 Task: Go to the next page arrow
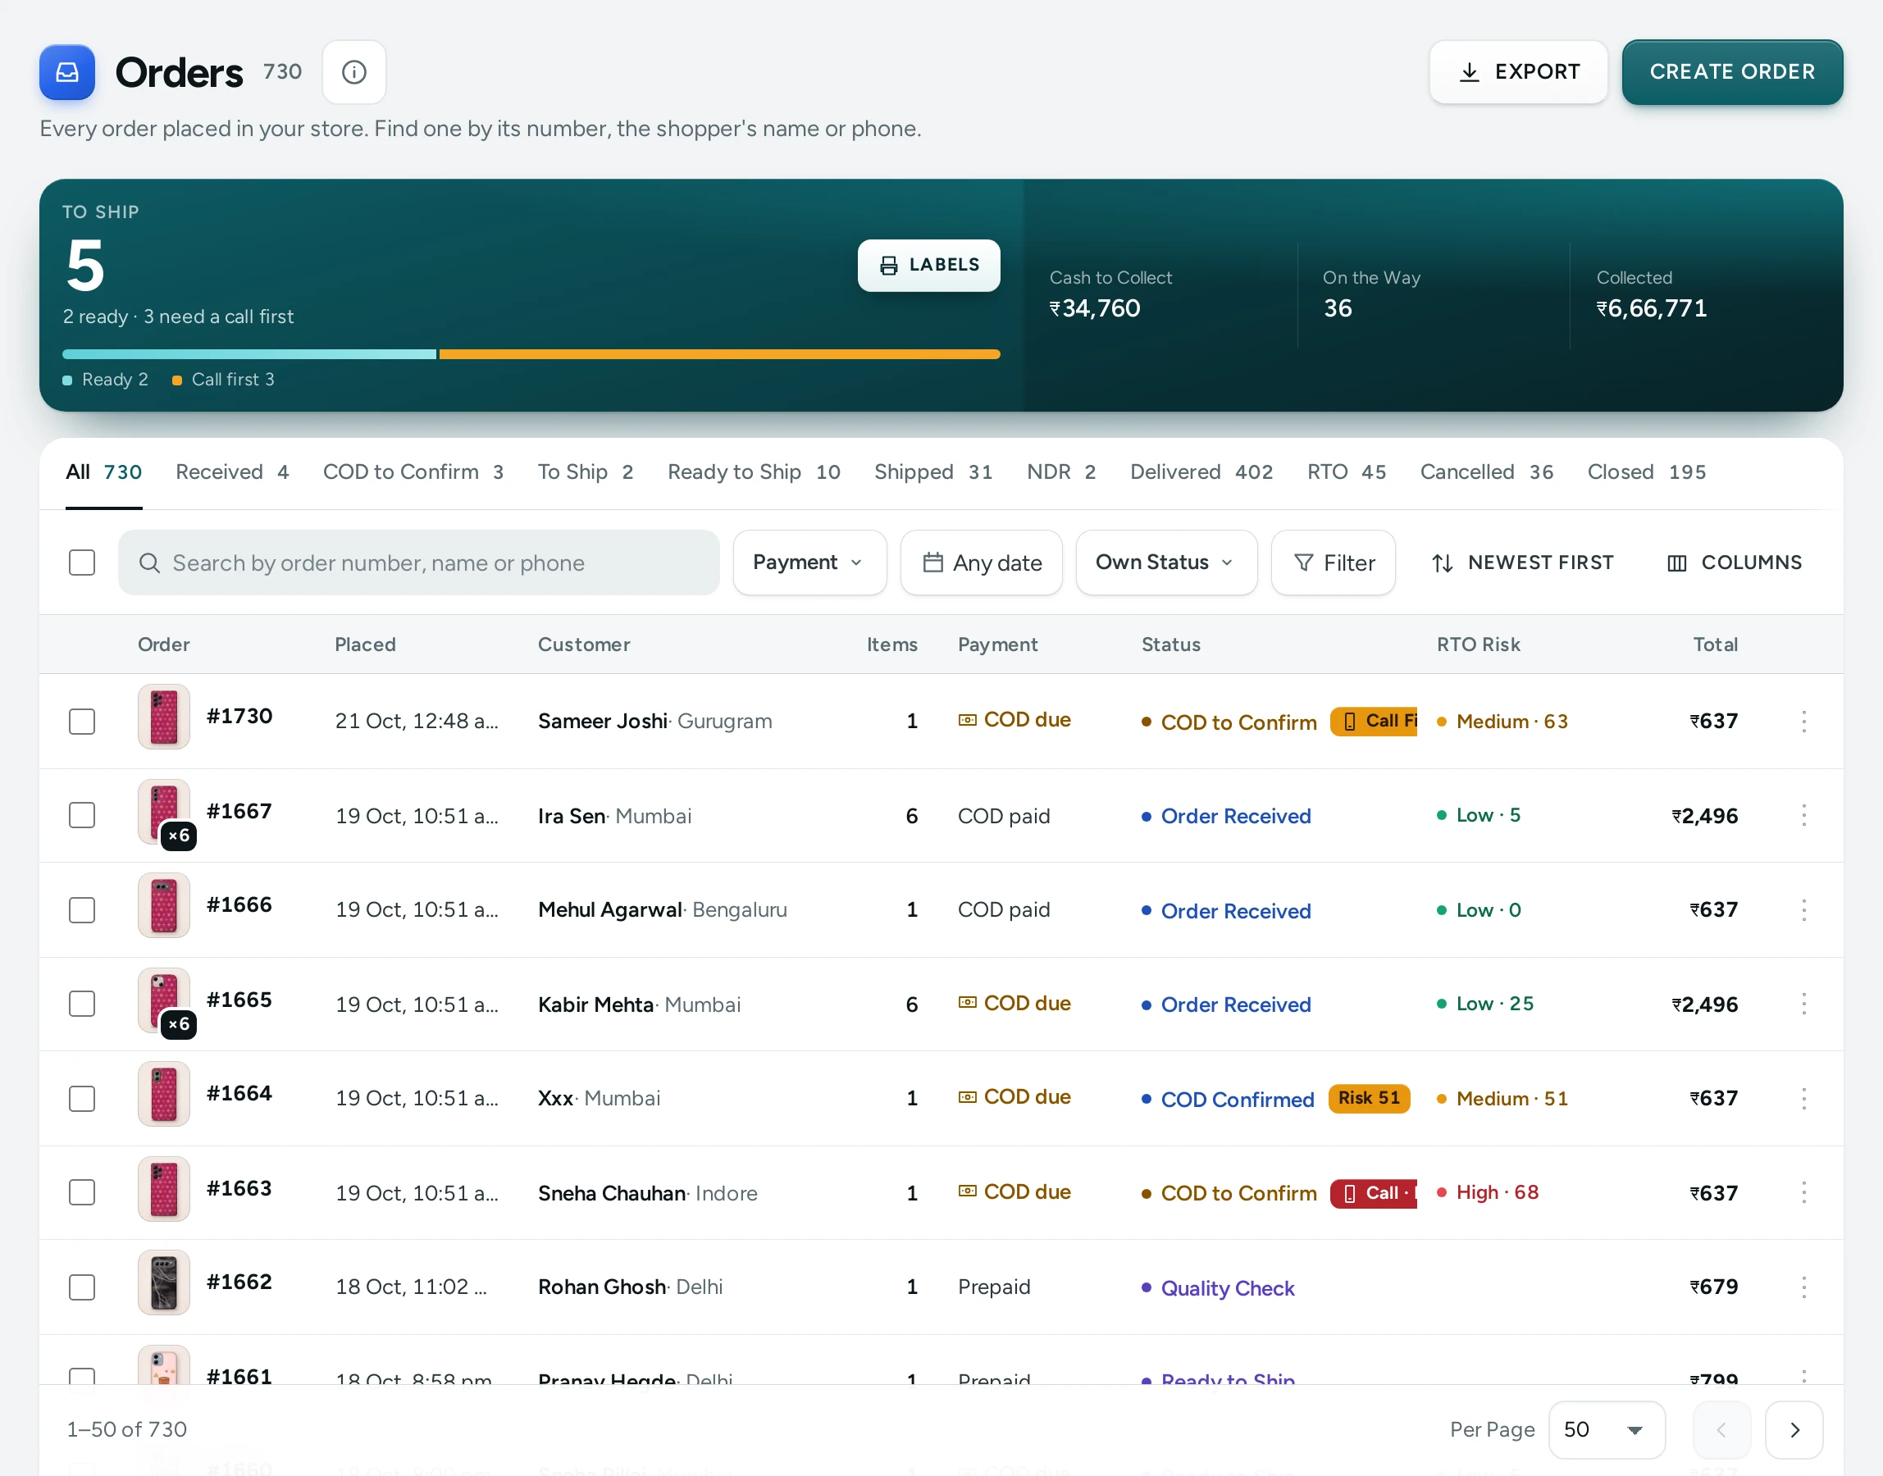pyautogui.click(x=1794, y=1429)
